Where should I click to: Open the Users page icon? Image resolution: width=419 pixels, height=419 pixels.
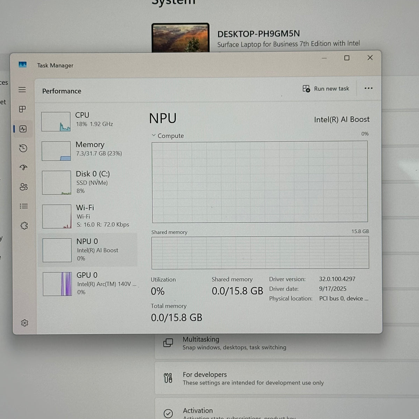pos(24,187)
